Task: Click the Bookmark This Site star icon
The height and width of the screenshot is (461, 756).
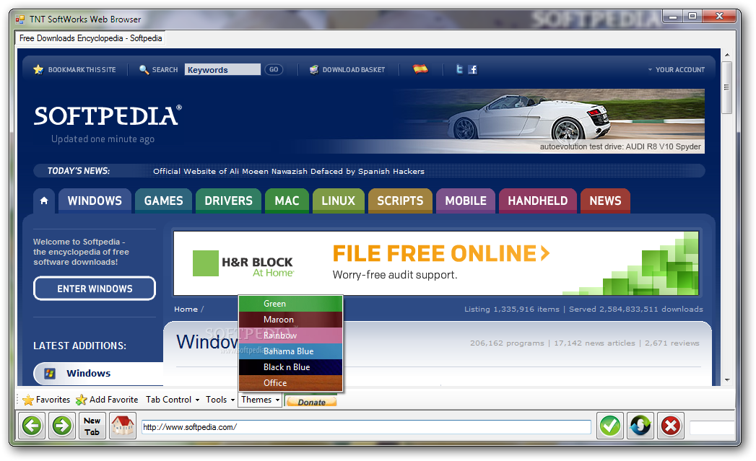Action: click(x=38, y=70)
